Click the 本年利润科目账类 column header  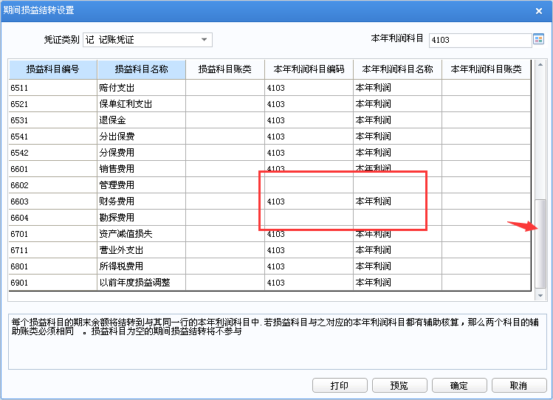pyautogui.click(x=486, y=69)
